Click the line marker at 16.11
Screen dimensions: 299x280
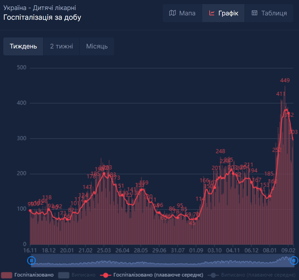click(x=30, y=211)
